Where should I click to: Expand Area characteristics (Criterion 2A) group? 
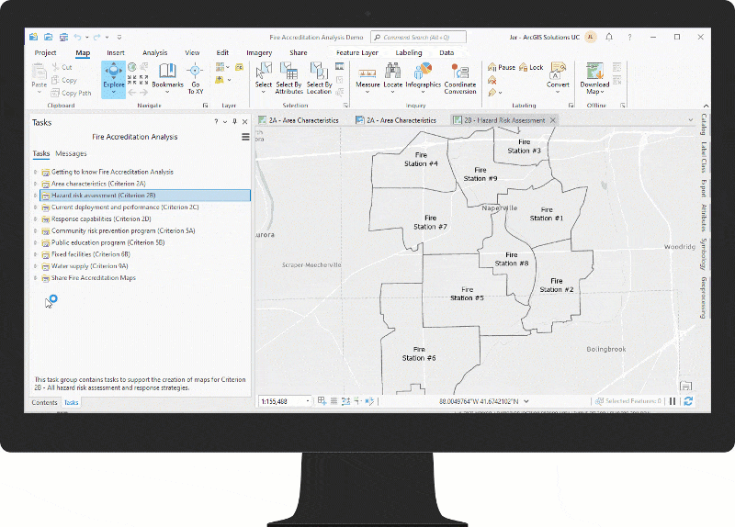tap(35, 184)
